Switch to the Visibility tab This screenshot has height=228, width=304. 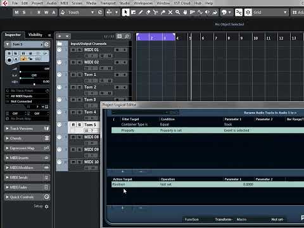click(35, 35)
